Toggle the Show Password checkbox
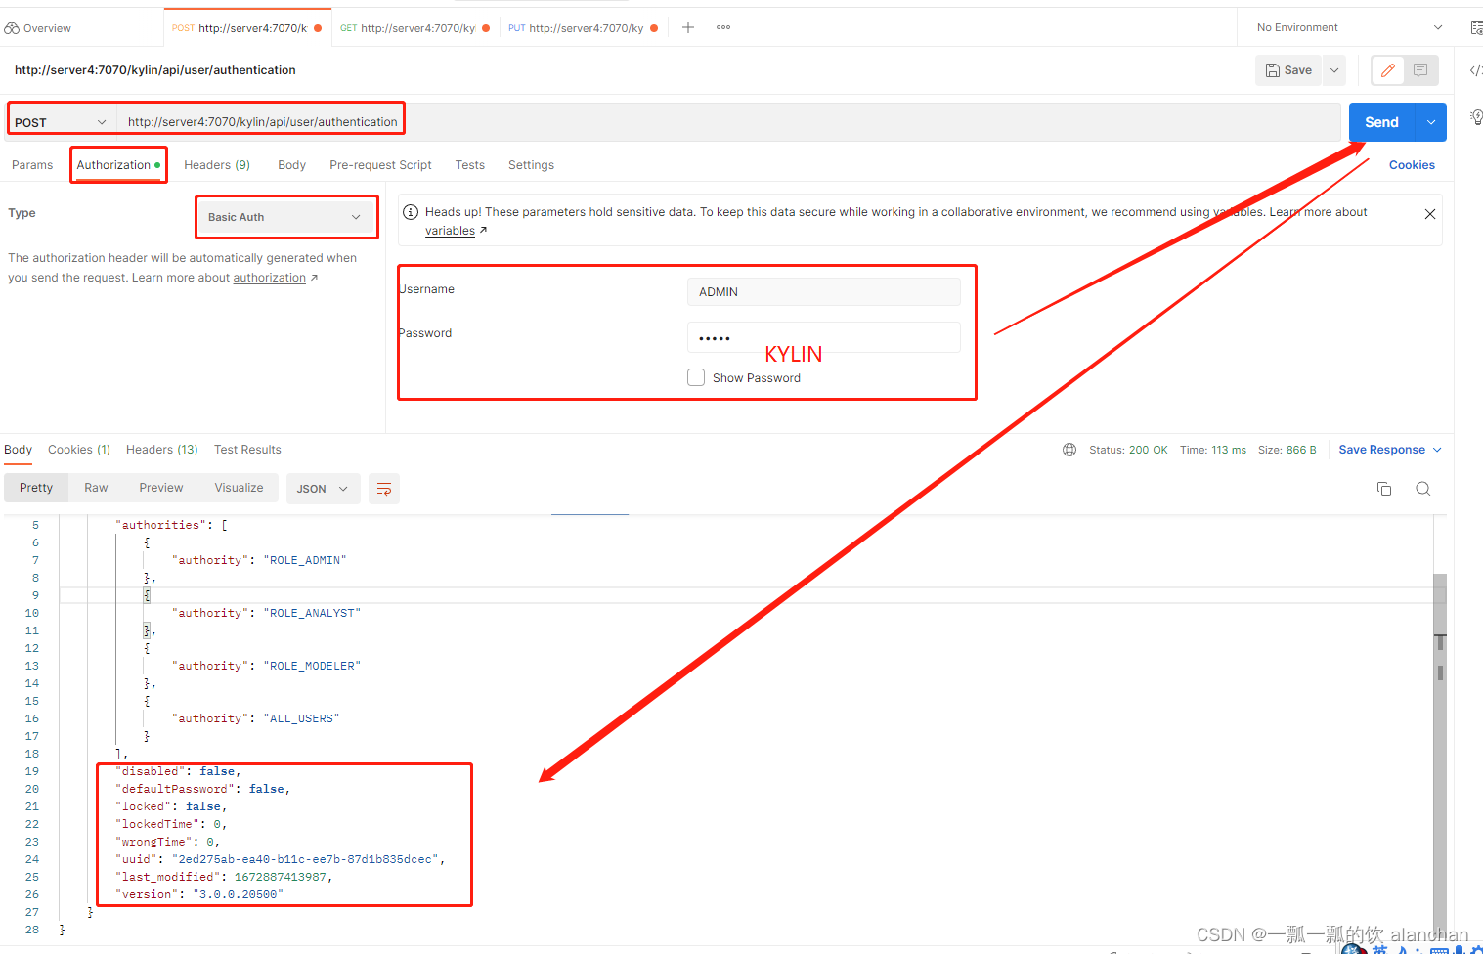The width and height of the screenshot is (1483, 954). click(x=696, y=377)
